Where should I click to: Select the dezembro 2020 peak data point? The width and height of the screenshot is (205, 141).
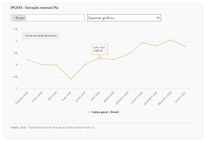pos(171,40)
